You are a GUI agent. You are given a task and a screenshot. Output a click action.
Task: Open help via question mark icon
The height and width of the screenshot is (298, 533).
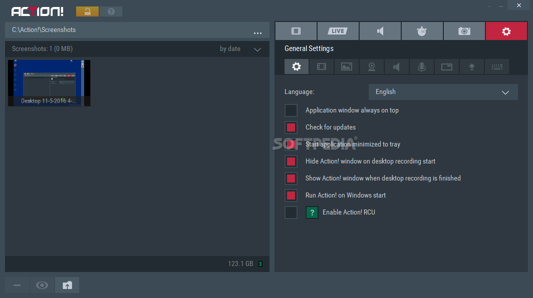click(x=111, y=11)
